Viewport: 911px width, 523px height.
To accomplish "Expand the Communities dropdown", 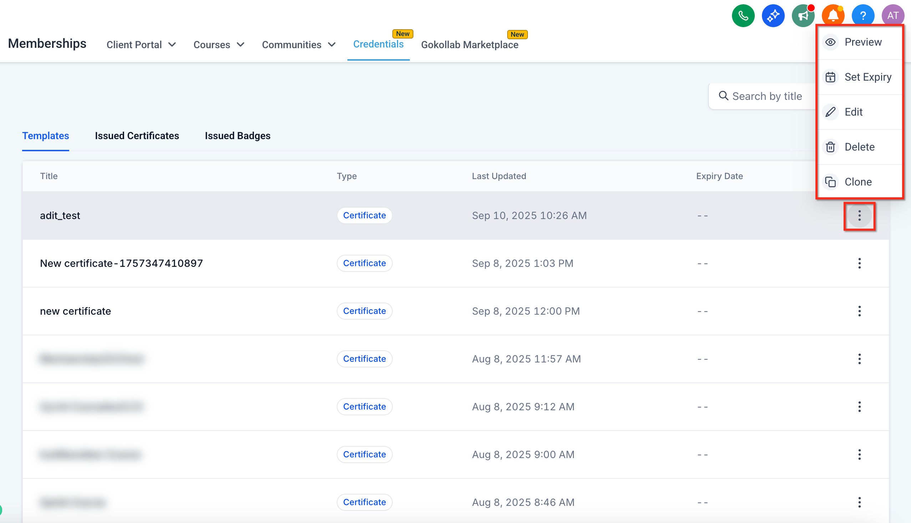I will coord(299,45).
